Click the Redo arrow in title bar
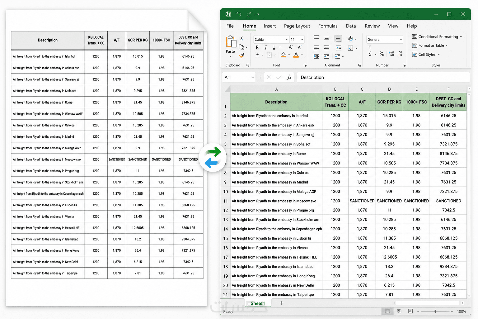The height and width of the screenshot is (319, 478). 249,14
